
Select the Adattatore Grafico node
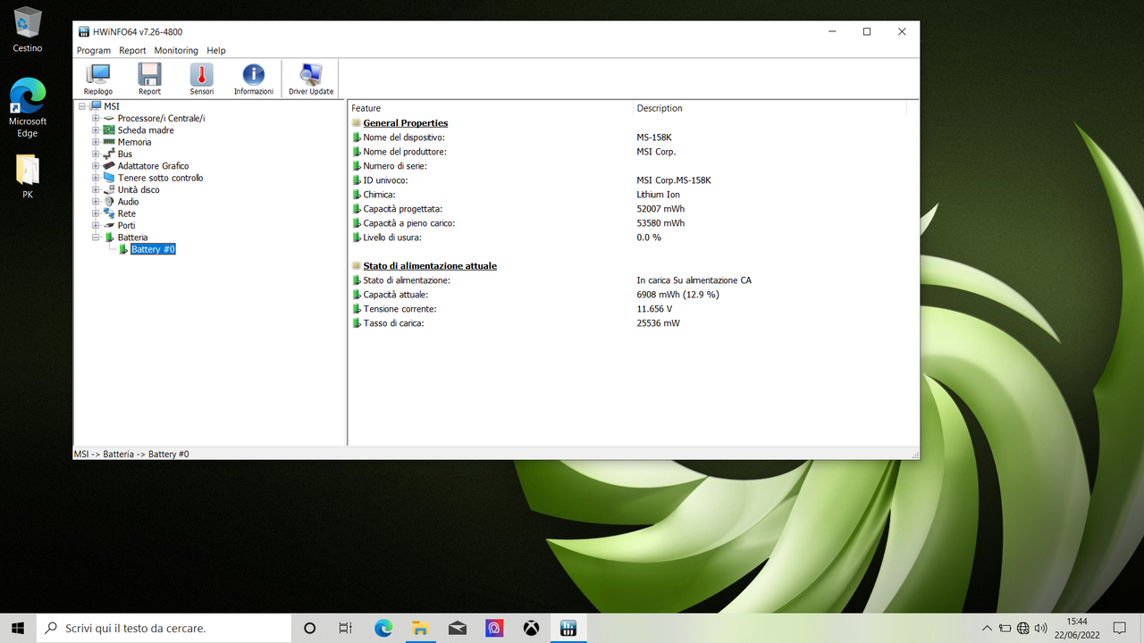click(x=153, y=165)
